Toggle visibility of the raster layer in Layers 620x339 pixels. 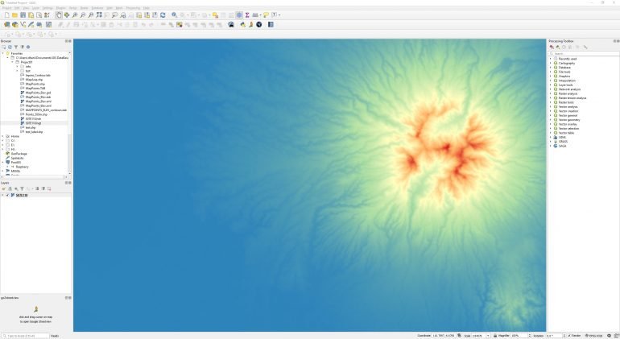tap(7, 196)
